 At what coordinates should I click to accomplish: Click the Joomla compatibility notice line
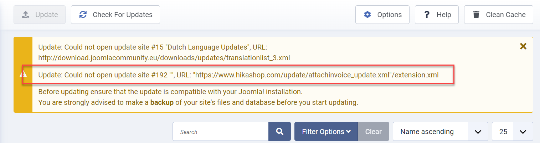click(x=170, y=92)
